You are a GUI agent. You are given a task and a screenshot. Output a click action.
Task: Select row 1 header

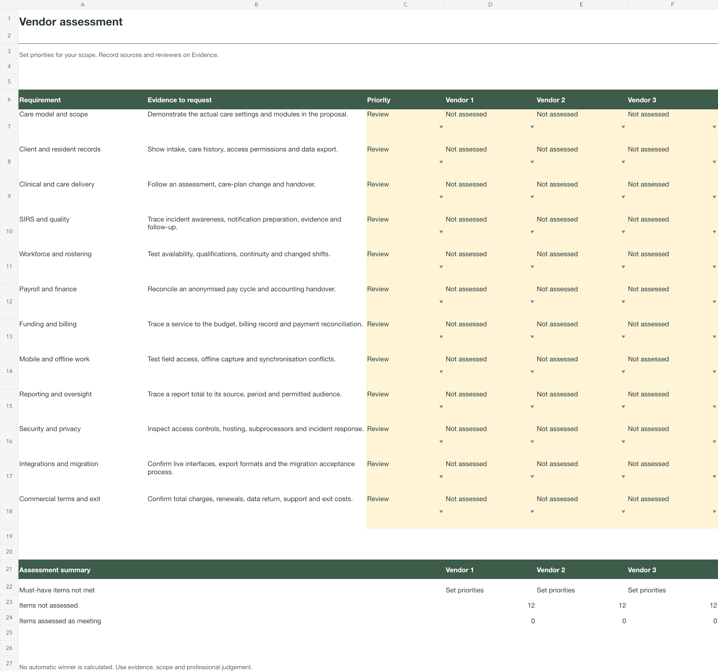[9, 19]
